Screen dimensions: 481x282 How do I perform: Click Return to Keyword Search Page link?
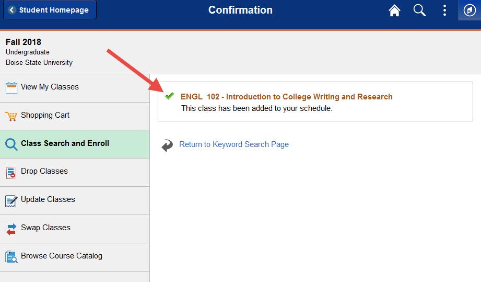[x=234, y=144]
